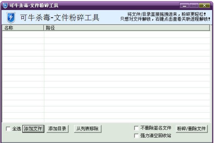Click the hint text 只想对文件解锁
The width and height of the screenshot is (214, 143).
tap(135, 19)
